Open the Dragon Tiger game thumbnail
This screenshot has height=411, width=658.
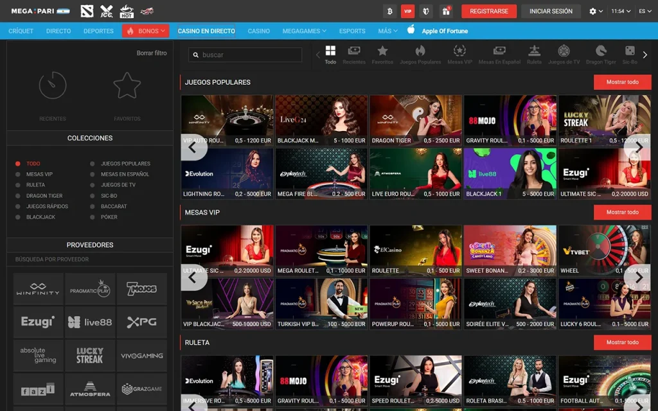click(416, 120)
